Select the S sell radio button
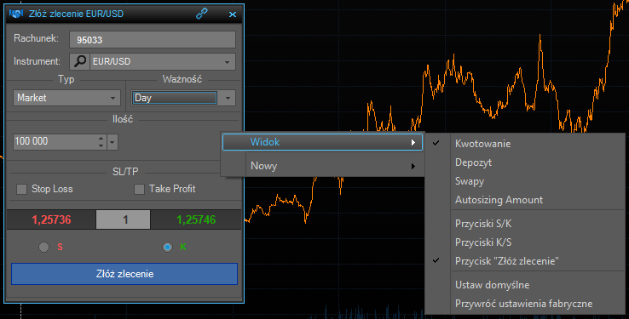629x319 pixels. coord(43,247)
